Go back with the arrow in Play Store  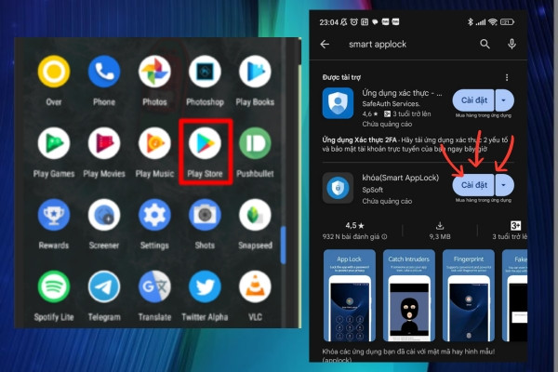(x=325, y=44)
